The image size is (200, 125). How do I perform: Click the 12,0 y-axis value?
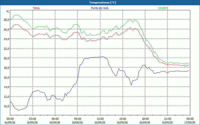[6, 97]
